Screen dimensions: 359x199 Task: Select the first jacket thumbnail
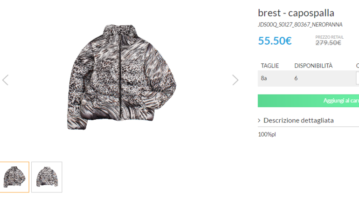tap(14, 177)
